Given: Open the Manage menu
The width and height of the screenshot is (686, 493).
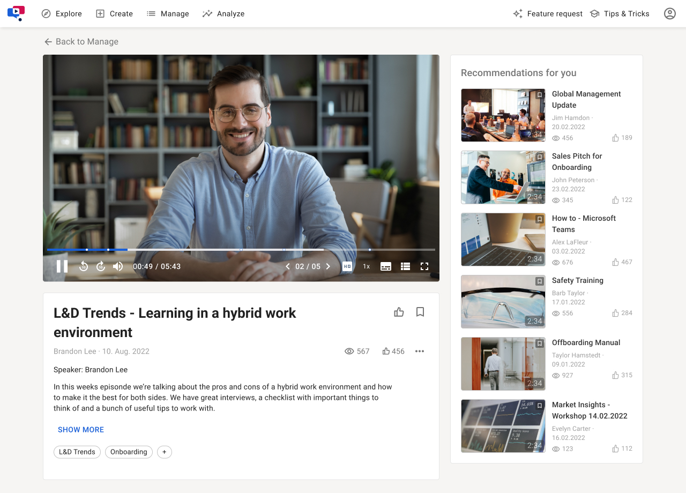Looking at the screenshot, I should pos(168,14).
